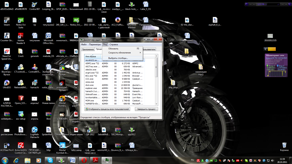Screen dimensions: 292x164
Task: Open Nokia Ovi Suite desktop icon
Action: tap(21, 23)
